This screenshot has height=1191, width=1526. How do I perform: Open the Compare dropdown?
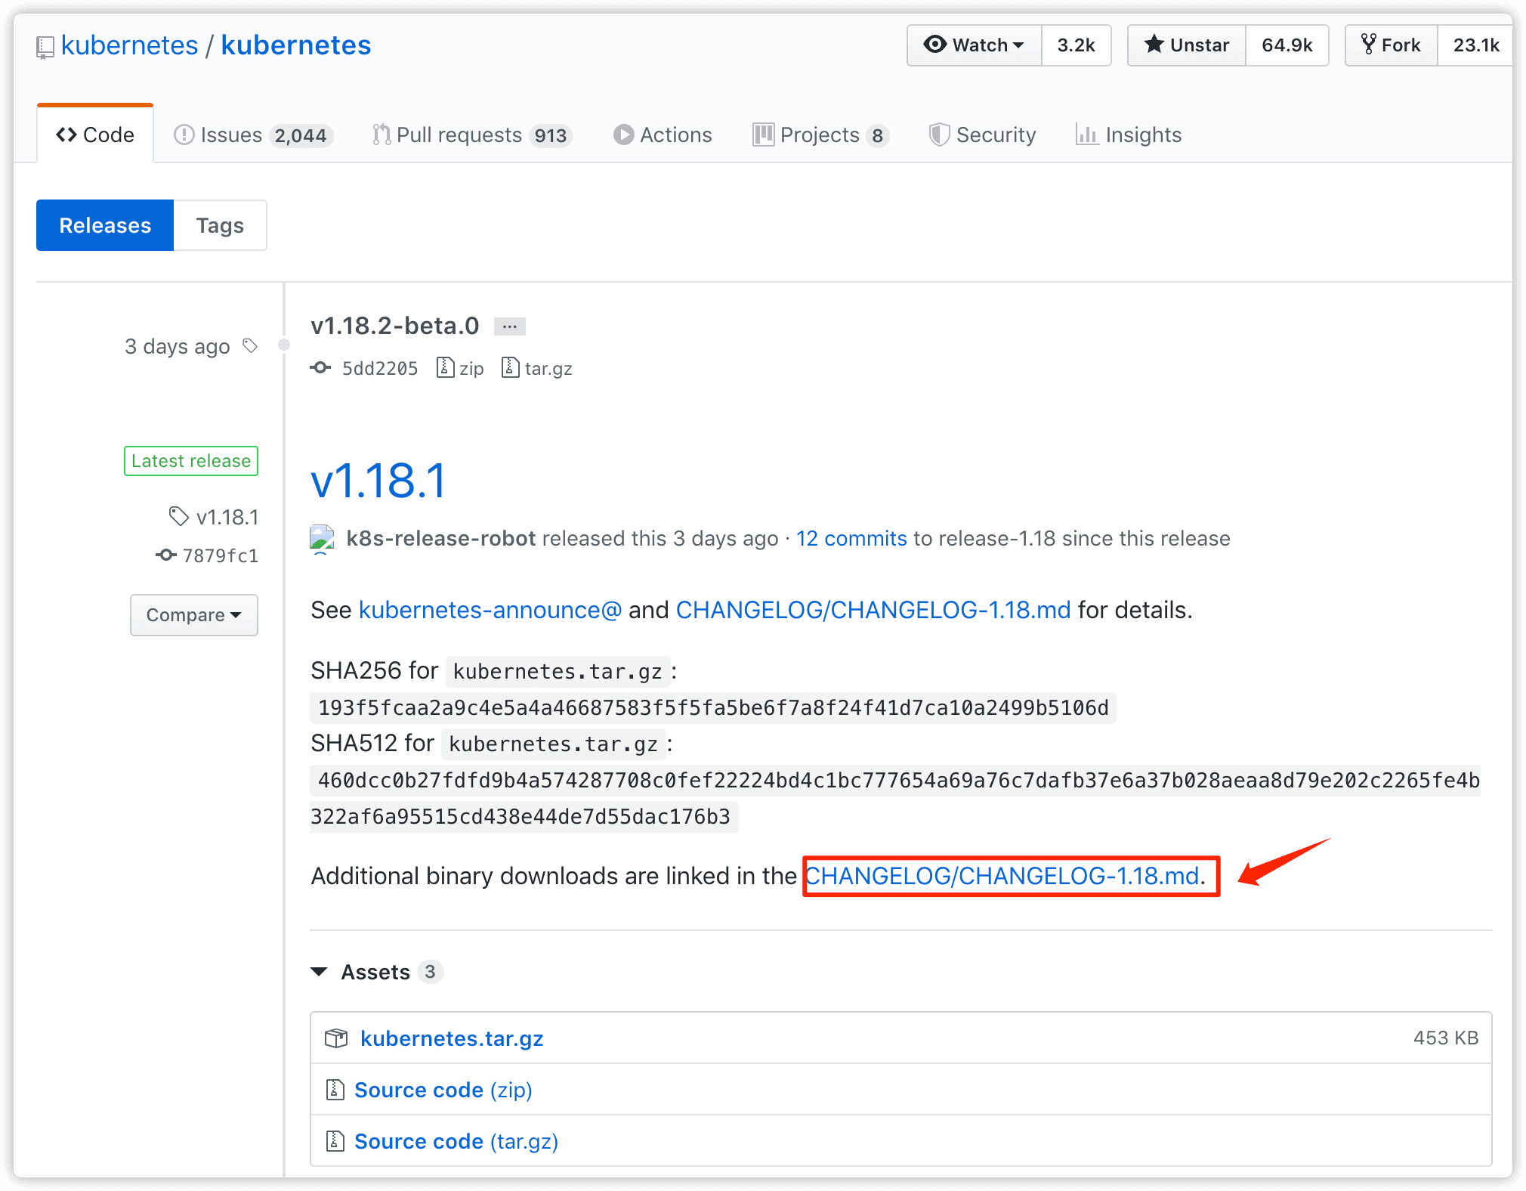[x=193, y=615]
